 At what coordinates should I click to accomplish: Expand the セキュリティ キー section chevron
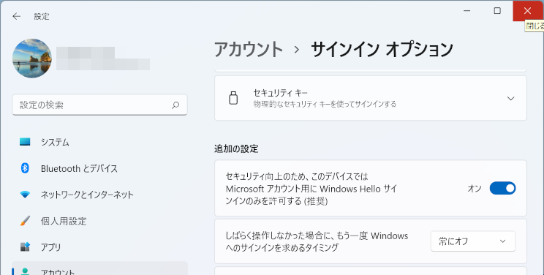(510, 99)
